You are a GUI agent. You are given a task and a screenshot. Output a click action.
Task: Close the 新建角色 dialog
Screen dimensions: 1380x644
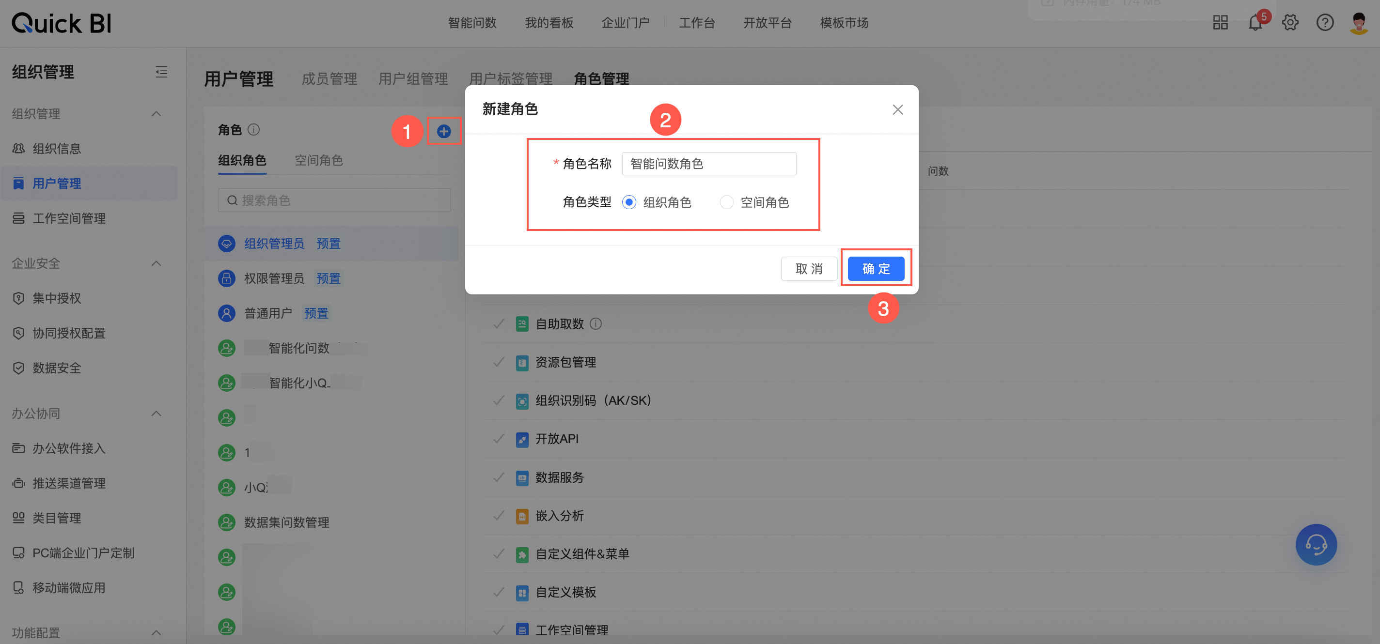898,110
